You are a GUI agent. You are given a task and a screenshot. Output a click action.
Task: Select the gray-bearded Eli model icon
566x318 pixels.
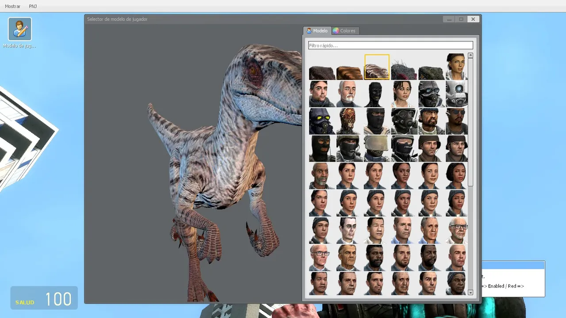pyautogui.click(x=322, y=176)
